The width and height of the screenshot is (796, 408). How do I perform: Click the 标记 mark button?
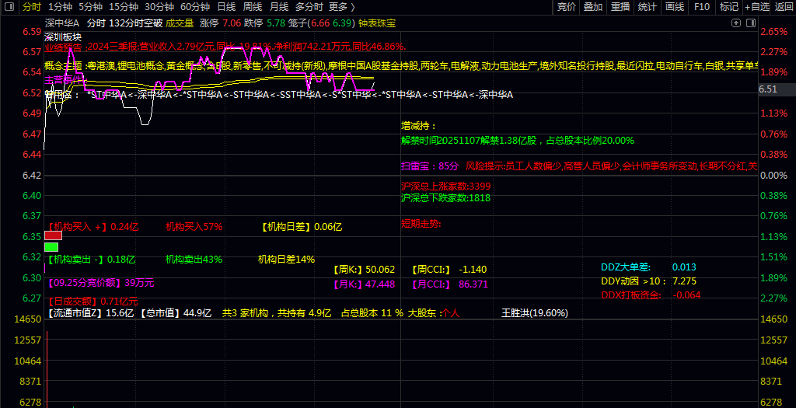[729, 6]
